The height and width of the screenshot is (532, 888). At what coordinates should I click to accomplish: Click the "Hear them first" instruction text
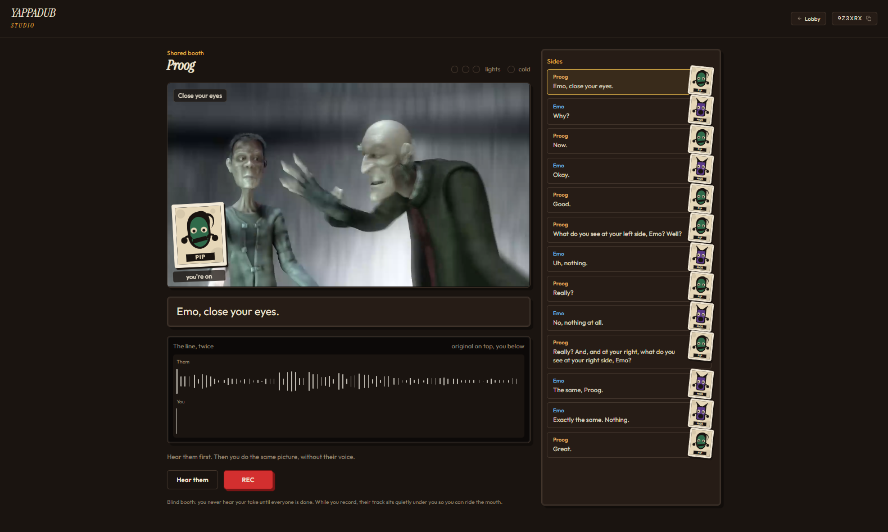click(x=261, y=457)
